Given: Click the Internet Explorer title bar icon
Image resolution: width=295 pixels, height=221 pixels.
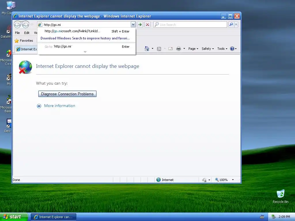Looking at the screenshot, I should click(16, 16).
